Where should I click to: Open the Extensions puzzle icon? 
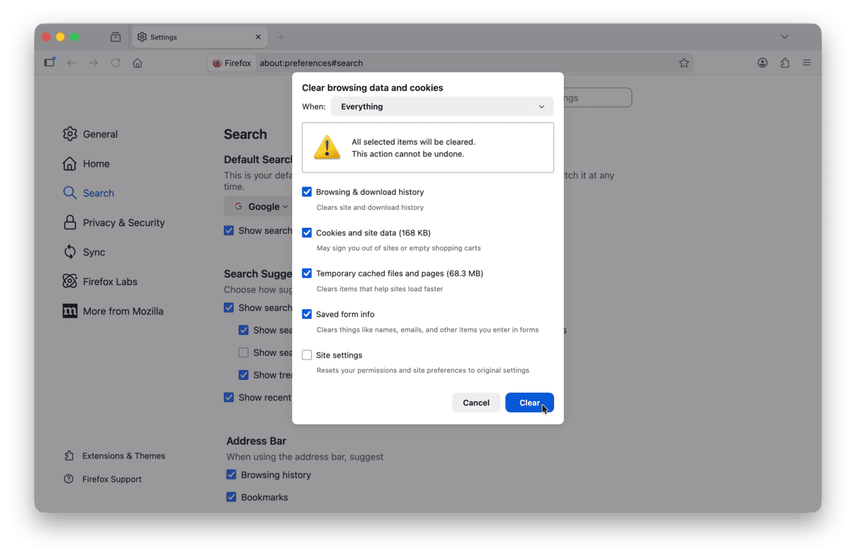785,63
